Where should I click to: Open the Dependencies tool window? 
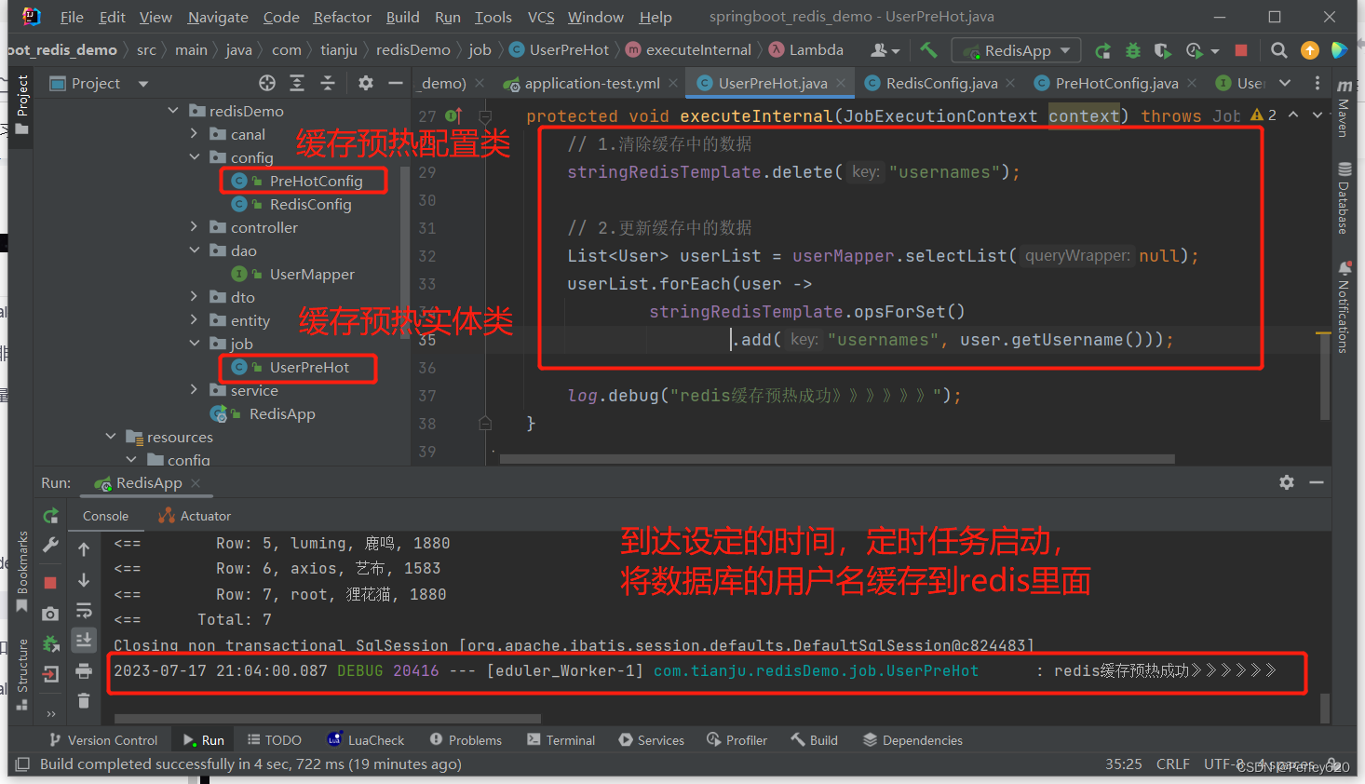[912, 740]
